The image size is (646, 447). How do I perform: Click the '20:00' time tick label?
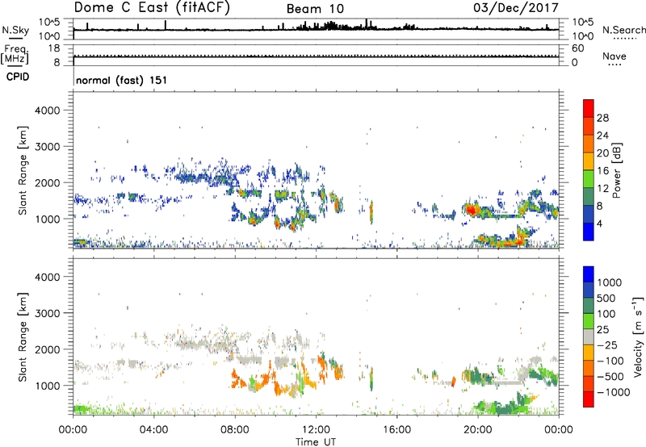[x=478, y=430]
